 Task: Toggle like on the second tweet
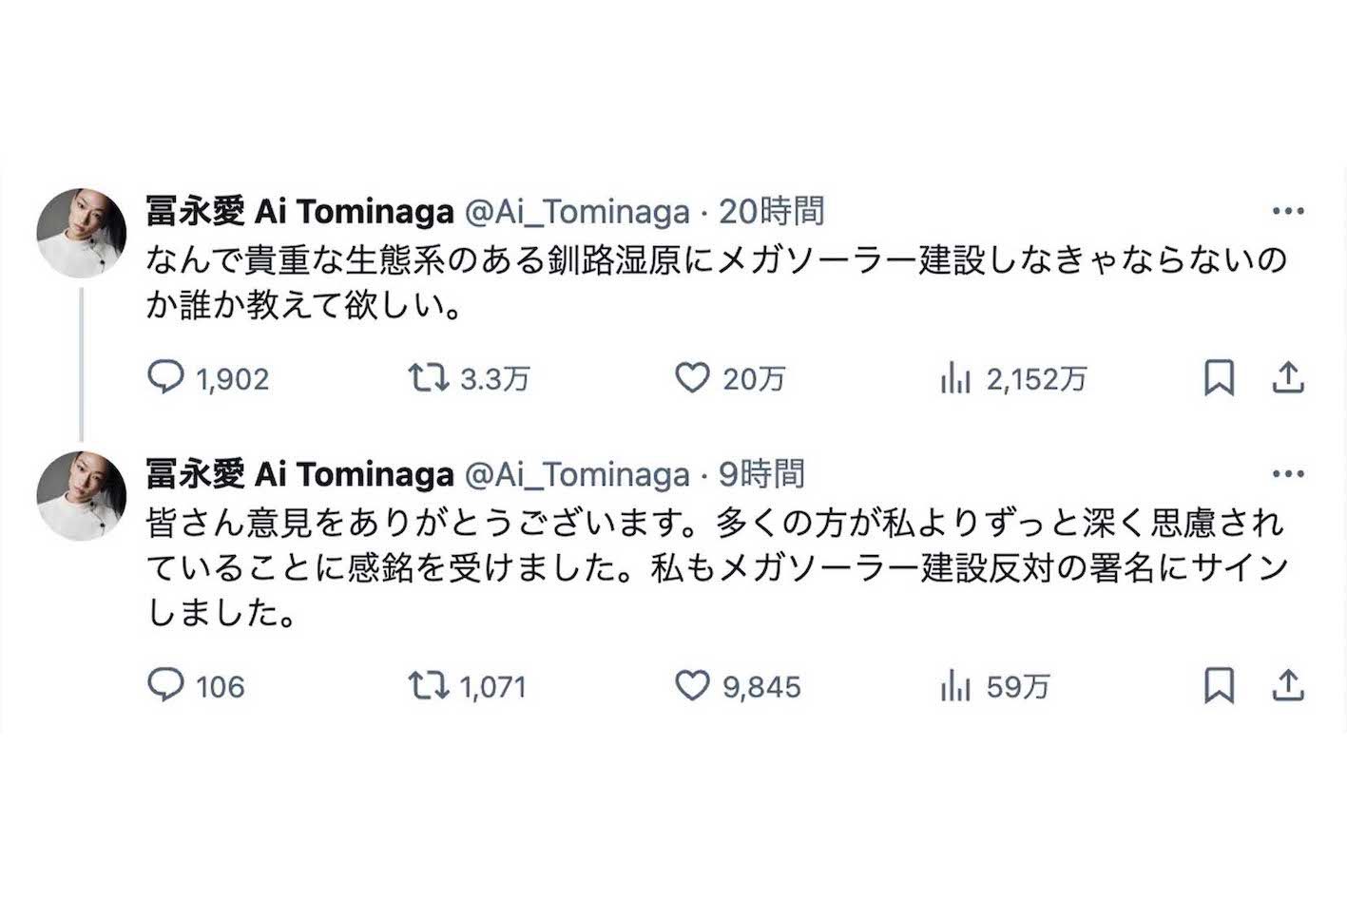693,686
